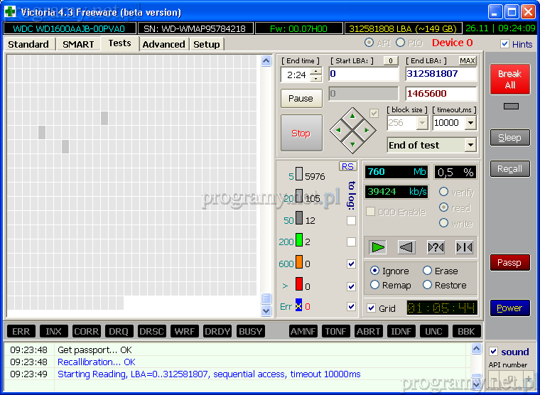Click the reverse scan arrow icon
Image resolution: width=540 pixels, height=395 pixels.
click(406, 247)
